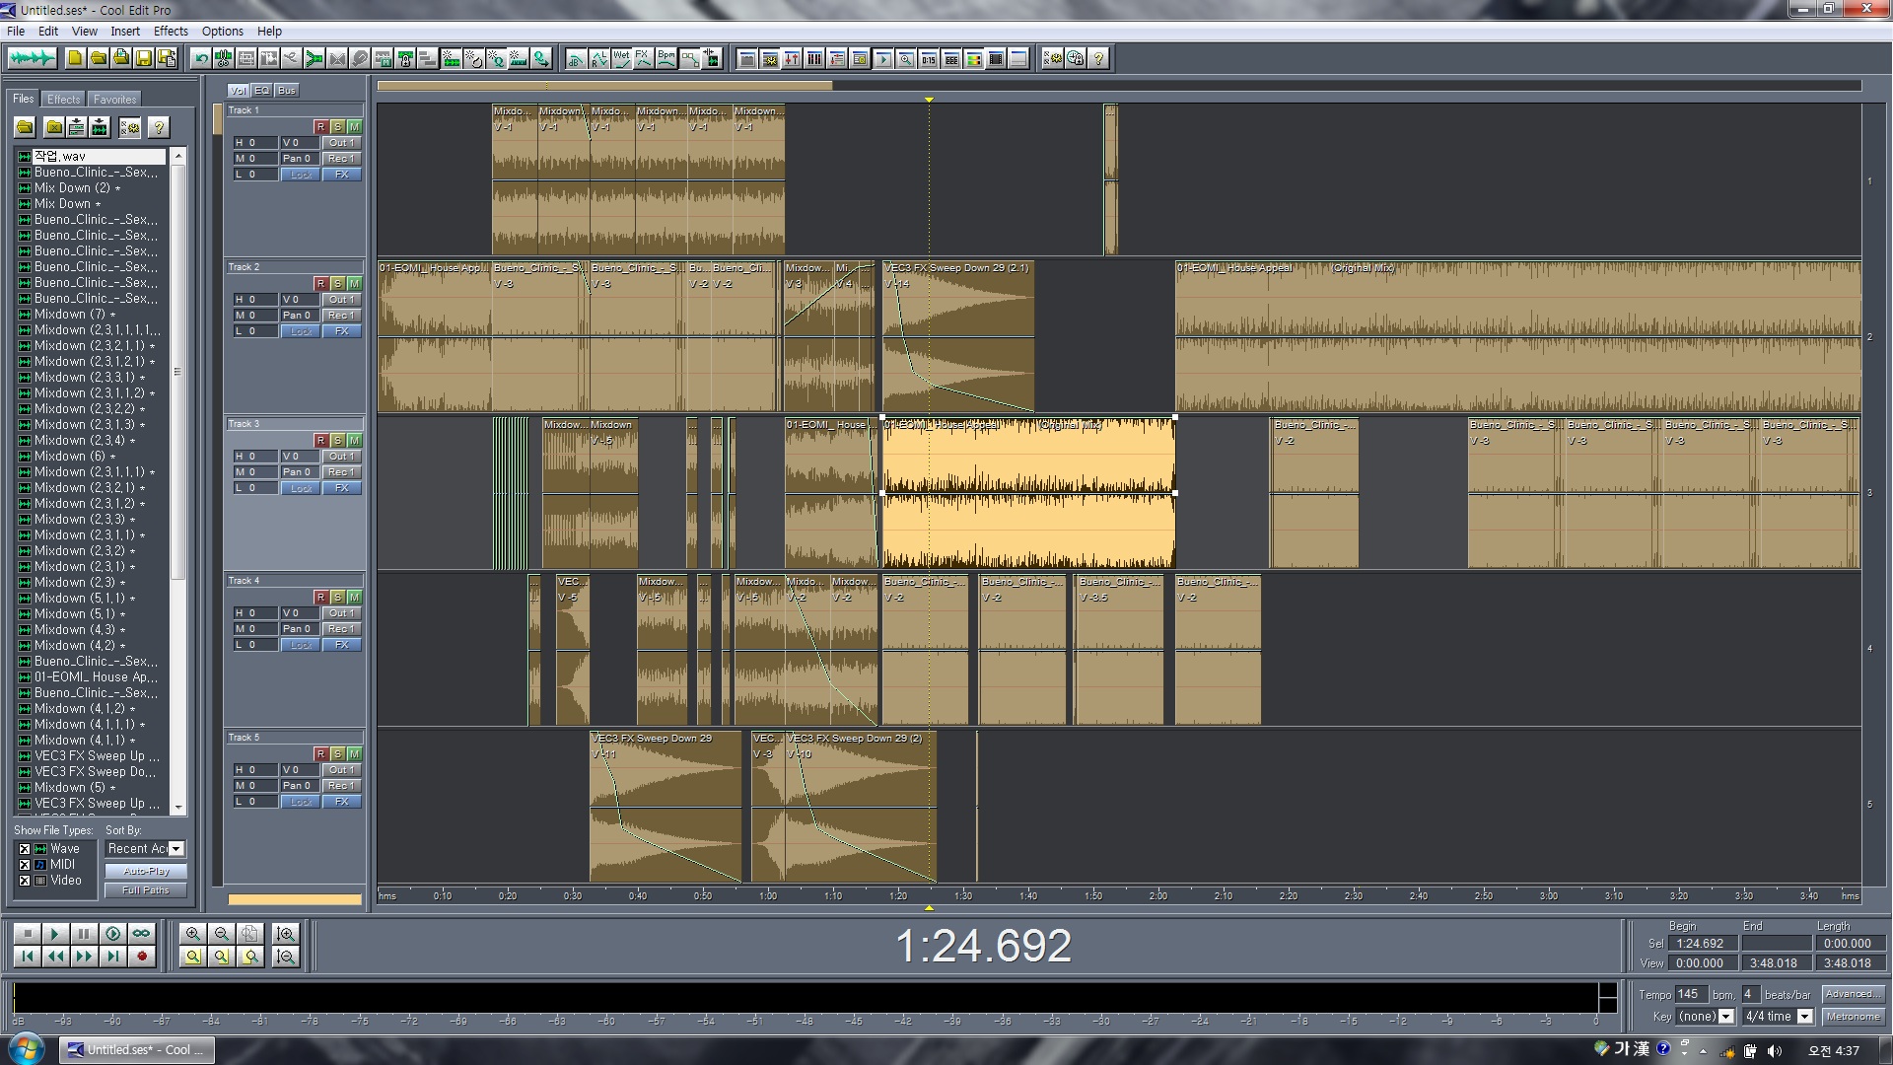Image resolution: width=1893 pixels, height=1065 pixels.
Task: Zoom in horizontally with magnifier plus icon
Action: pos(193,933)
